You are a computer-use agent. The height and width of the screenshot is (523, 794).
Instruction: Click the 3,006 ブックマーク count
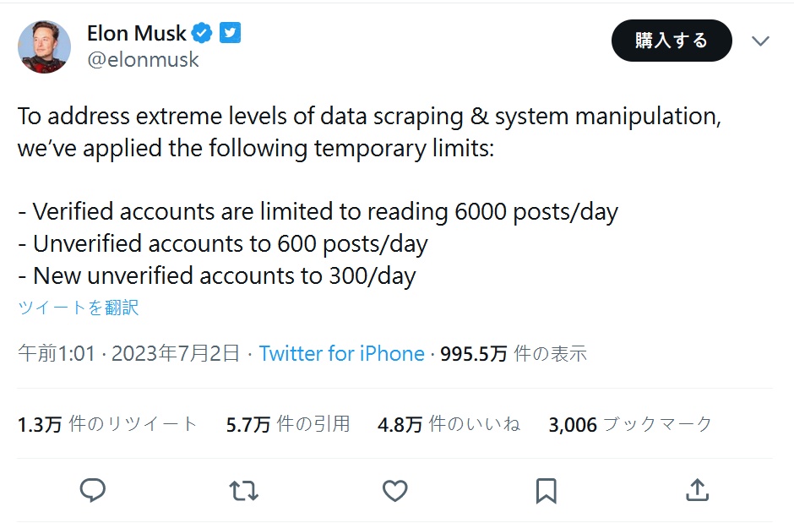tap(630, 424)
